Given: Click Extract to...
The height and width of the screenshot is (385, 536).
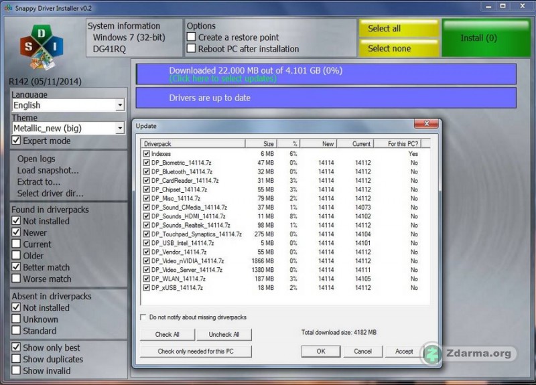Looking at the screenshot, I should [x=39, y=181].
